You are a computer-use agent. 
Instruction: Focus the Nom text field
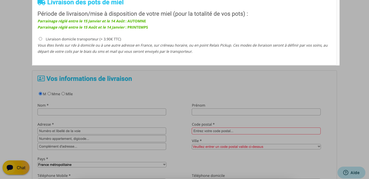pos(102,112)
